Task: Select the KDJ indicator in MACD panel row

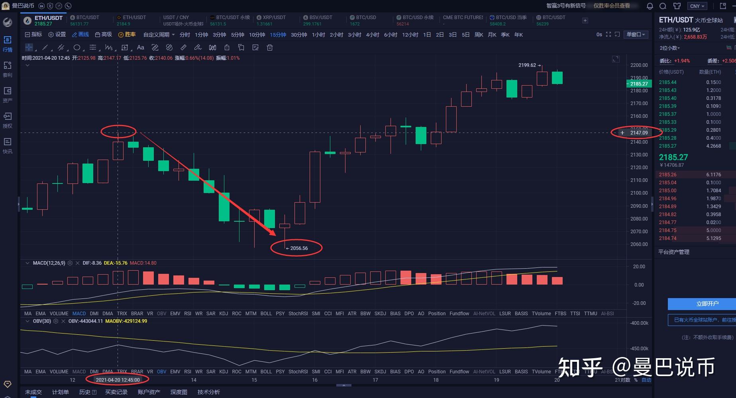Action: (224, 314)
